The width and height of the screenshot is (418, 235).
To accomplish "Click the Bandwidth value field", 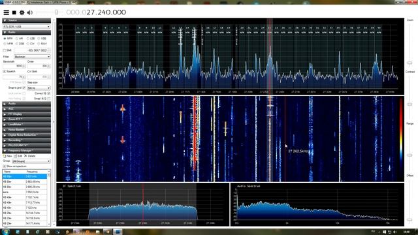I will point(14,66).
